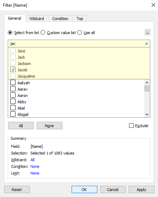Choose the Use all radio option
Screen dimensions: 158x197
click(79, 33)
